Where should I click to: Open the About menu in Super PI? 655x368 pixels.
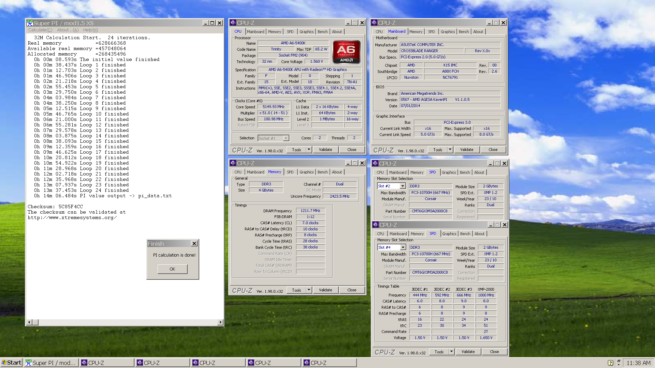[x=68, y=30]
